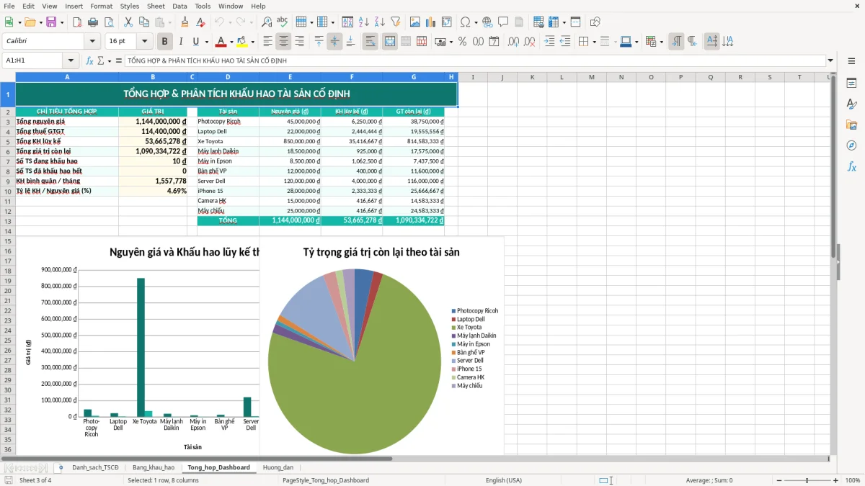This screenshot has height=486, width=865.
Task: Open Background Color dropdown arrow
Action: click(252, 42)
